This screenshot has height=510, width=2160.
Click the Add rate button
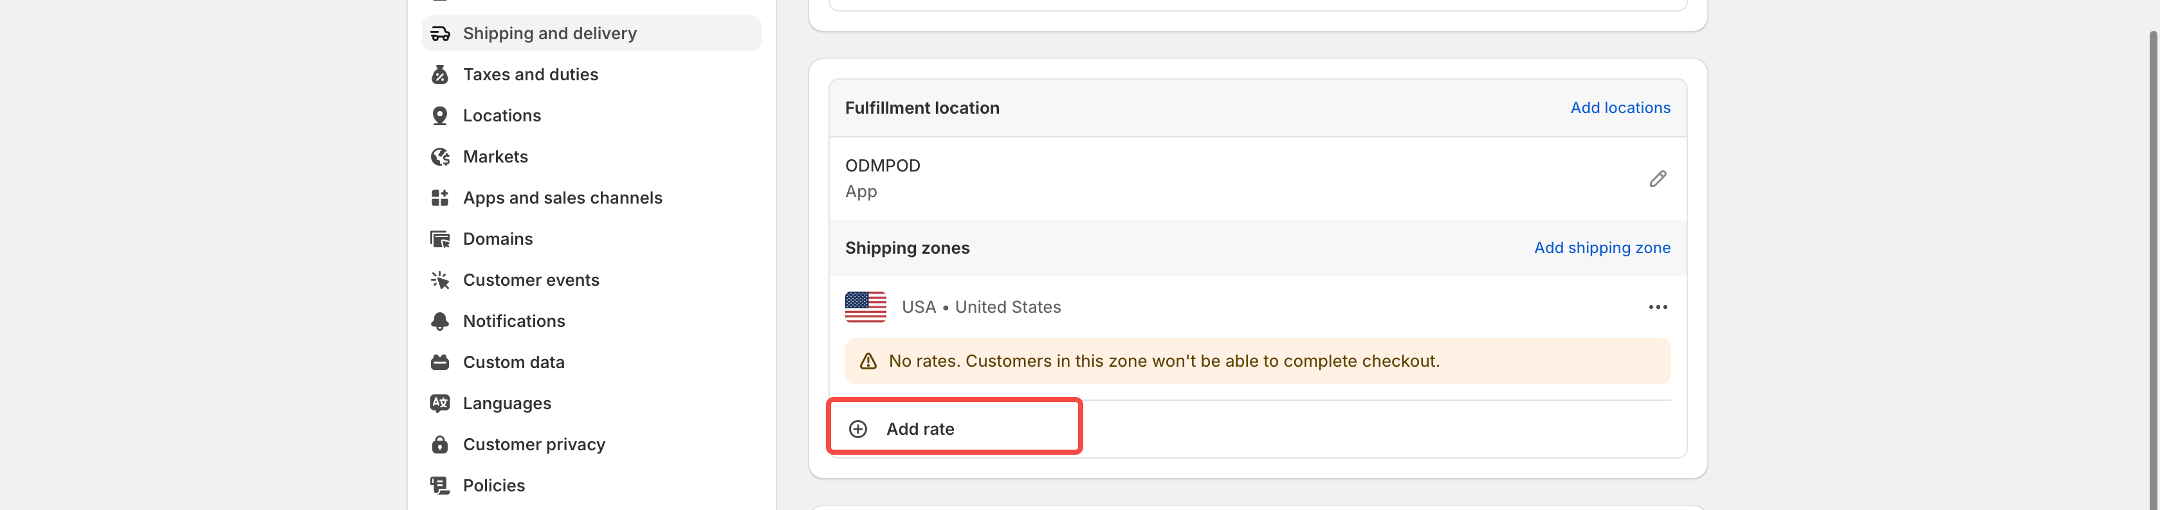point(919,429)
